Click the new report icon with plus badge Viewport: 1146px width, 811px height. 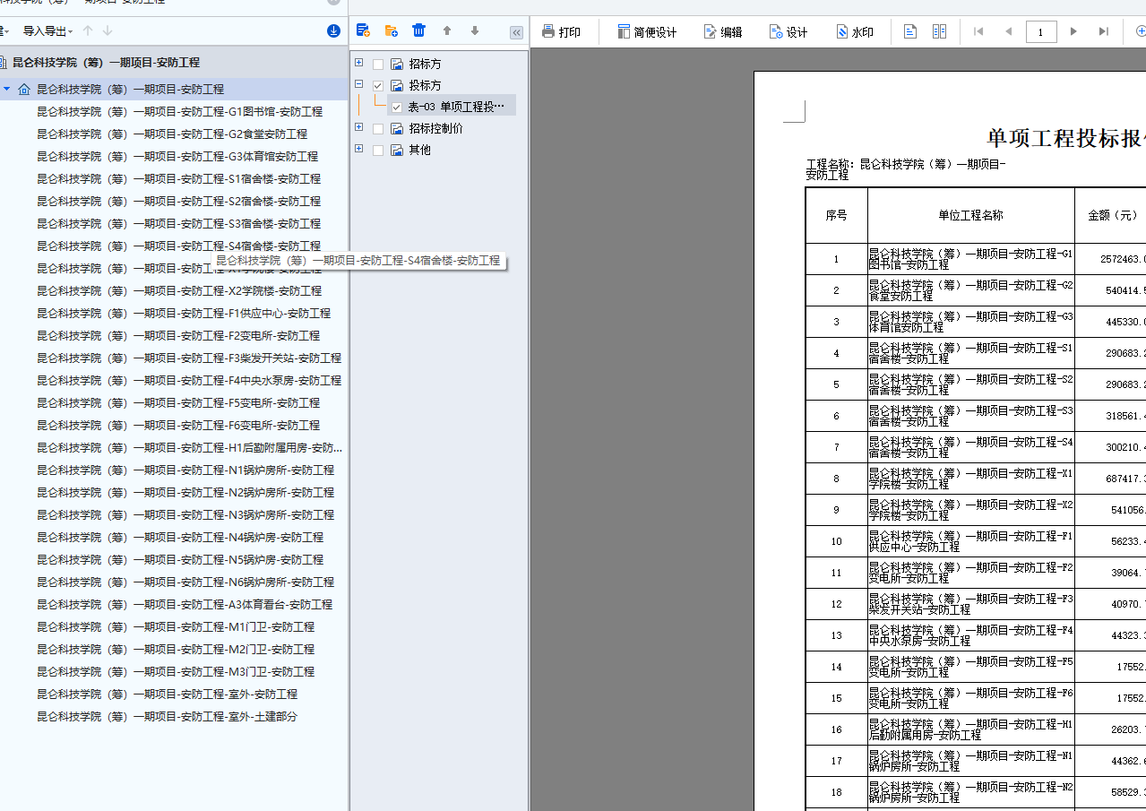pos(364,30)
